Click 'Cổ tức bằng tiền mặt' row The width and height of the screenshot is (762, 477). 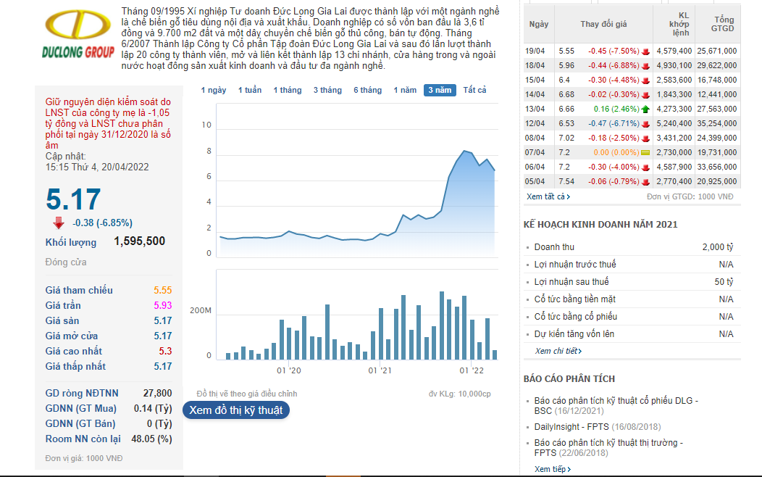pos(633,299)
